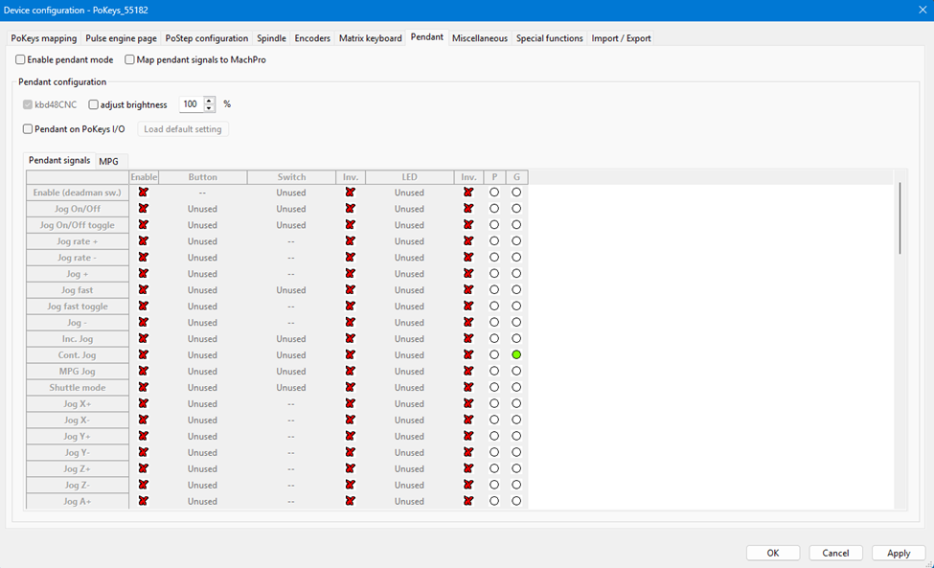Click the Enable red X in Shuttle mode row
Image resolution: width=934 pixels, height=568 pixels.
(x=143, y=388)
